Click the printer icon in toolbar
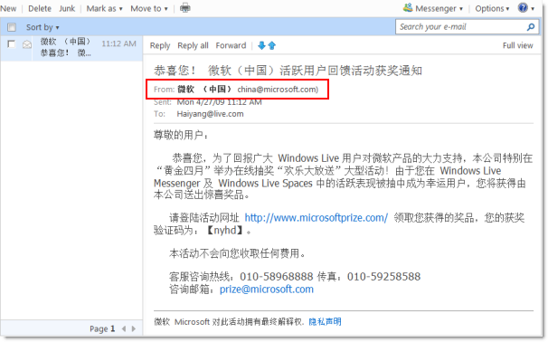 pyautogui.click(x=184, y=8)
